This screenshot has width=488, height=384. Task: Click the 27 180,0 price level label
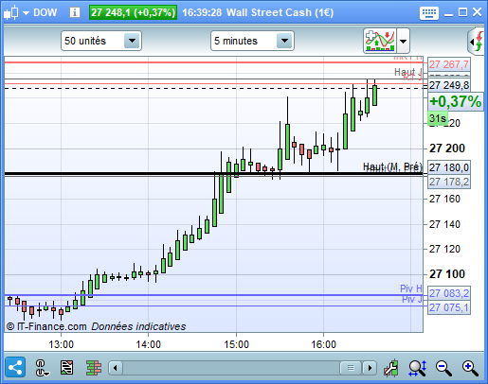(x=449, y=167)
